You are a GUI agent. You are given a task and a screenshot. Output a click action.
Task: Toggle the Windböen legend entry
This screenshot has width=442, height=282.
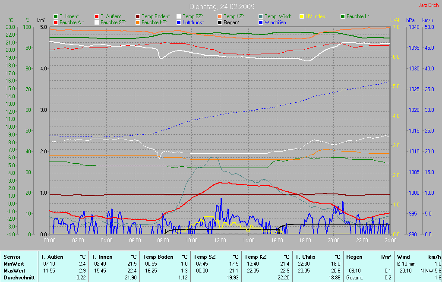(275, 22)
